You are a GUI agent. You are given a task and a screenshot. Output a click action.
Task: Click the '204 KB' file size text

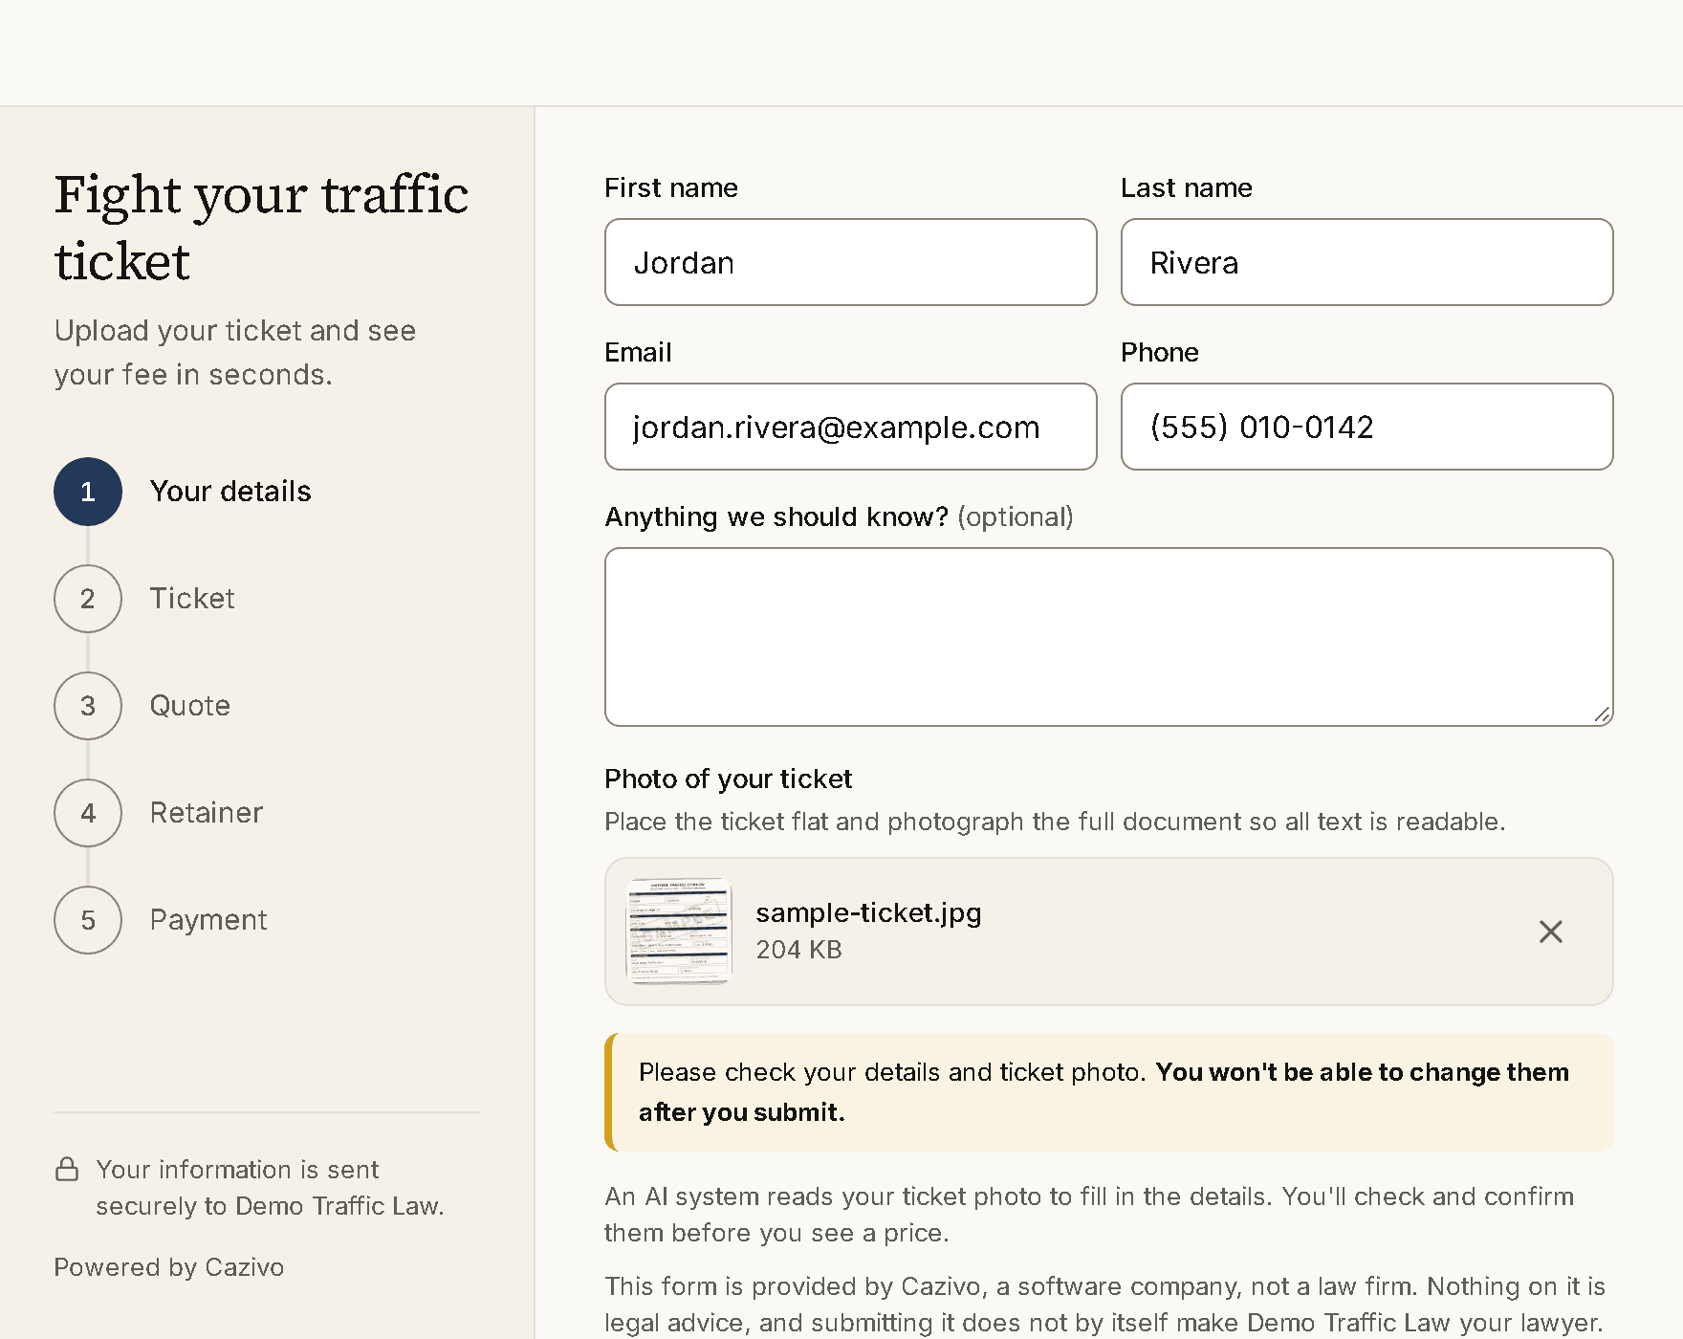click(798, 950)
